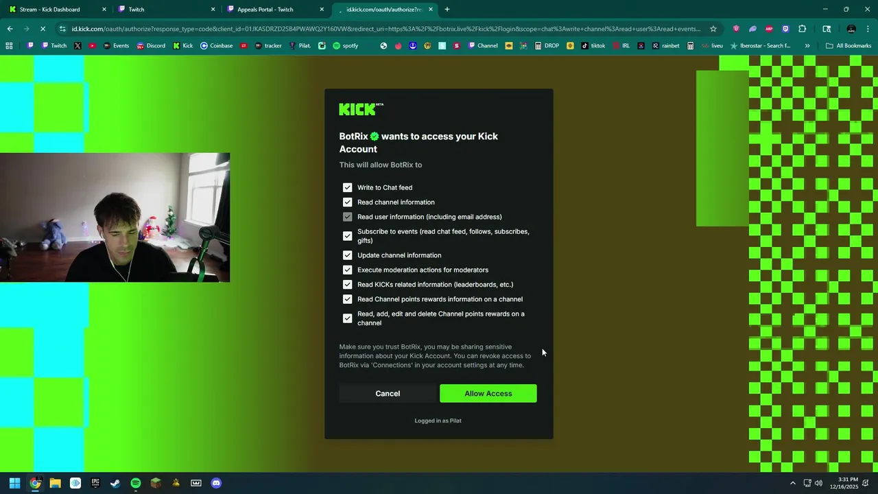The image size is (878, 494).
Task: Click the 'Logged in as Pilat' text
Action: [438, 421]
